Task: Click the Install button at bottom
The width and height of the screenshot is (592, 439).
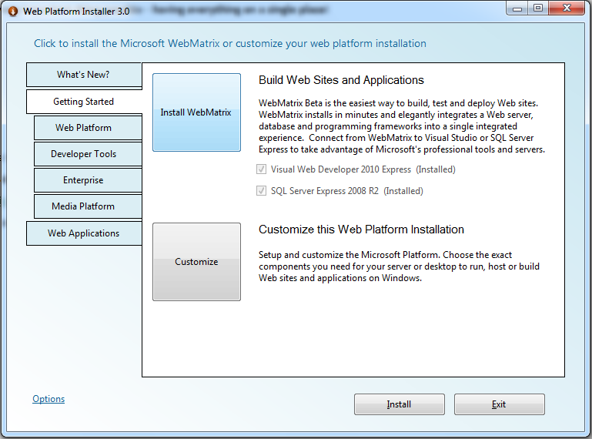Action: click(399, 404)
